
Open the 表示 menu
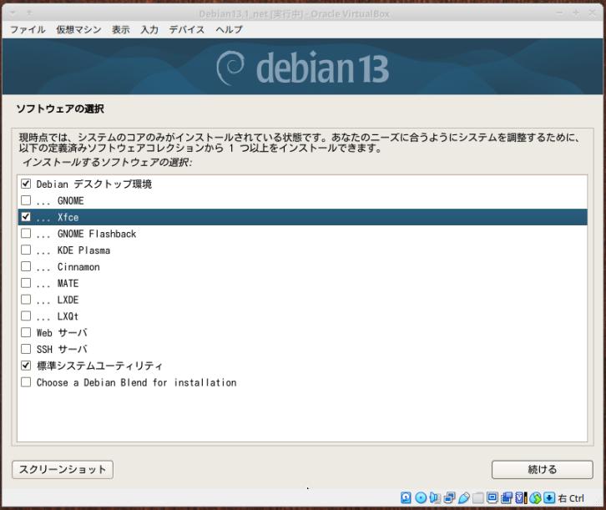120,29
